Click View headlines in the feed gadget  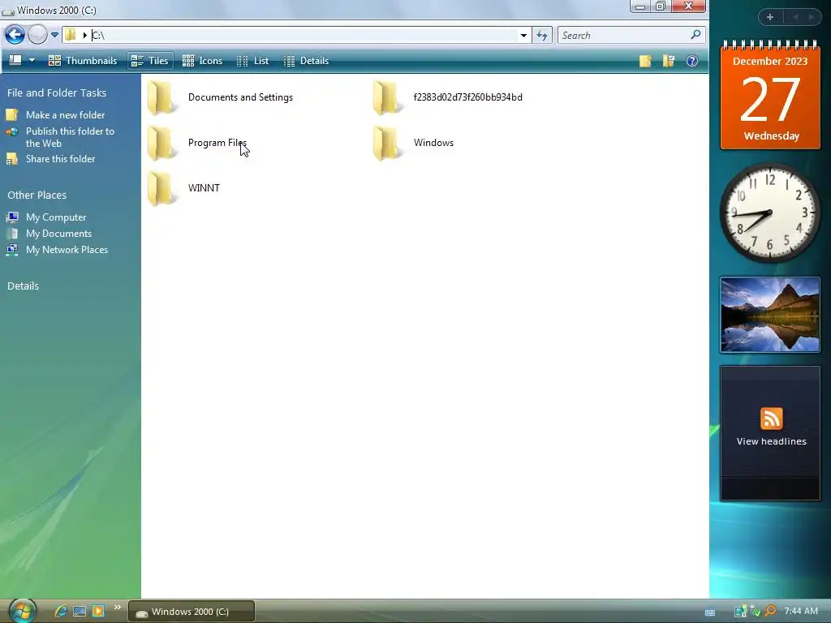click(771, 441)
